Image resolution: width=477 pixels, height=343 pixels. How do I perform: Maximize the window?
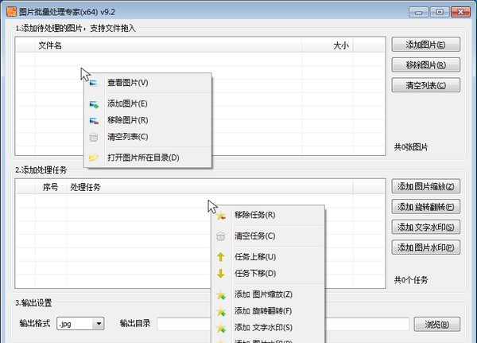tap(440, 12)
